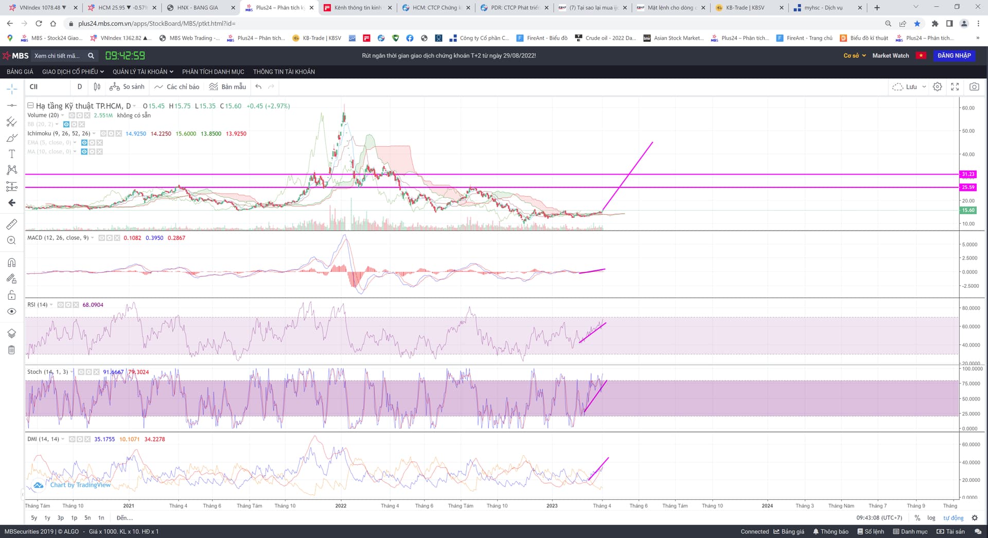Viewport: 988px width, 538px height.
Task: Click the ĐĂNG NHẬP login button
Action: (954, 56)
